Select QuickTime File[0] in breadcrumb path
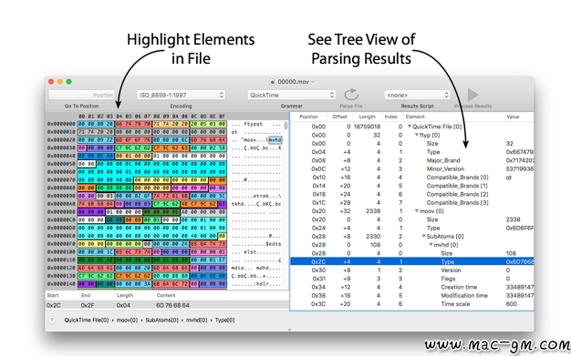The height and width of the screenshot is (356, 571). 87,320
